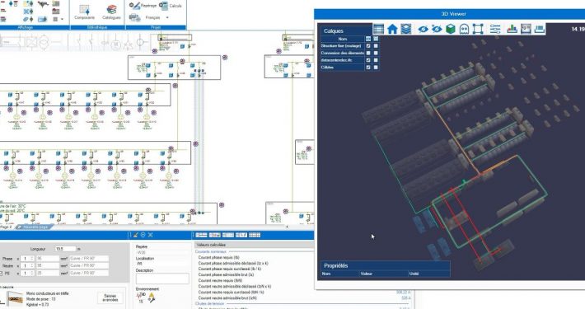Enable visibility for Connexion des éléments layer

[368, 53]
